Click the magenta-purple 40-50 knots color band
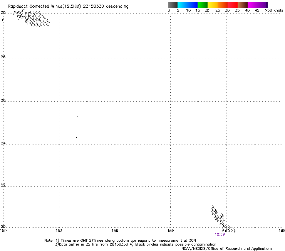The height and width of the screenshot is (251, 285). point(258,5)
